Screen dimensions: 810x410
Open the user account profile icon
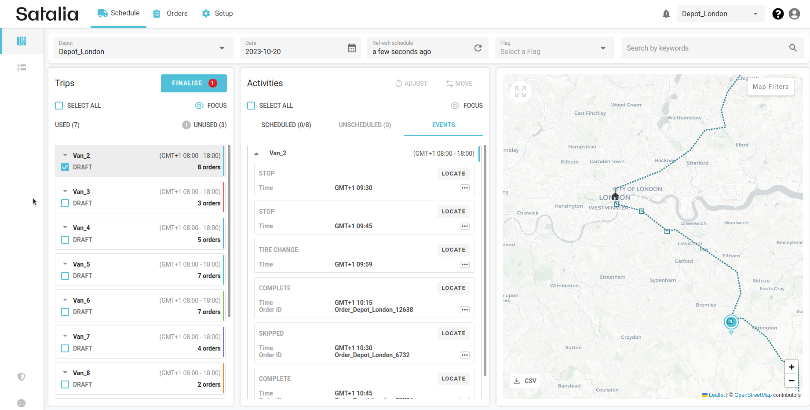tap(794, 14)
